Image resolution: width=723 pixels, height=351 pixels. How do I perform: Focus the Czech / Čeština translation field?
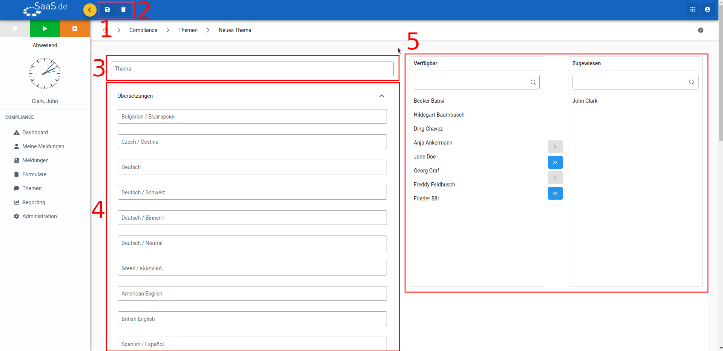click(252, 142)
